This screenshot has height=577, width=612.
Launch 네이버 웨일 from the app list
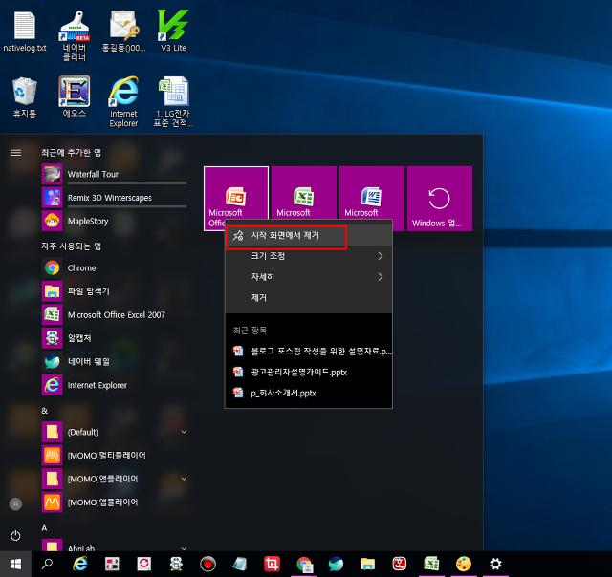[115, 361]
